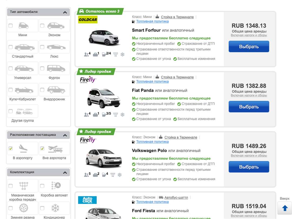Image resolution: width=292 pixels, height=219 pixels.
Task: Click Автобус-шаттл link for Ford Fiesta
Action: click(x=176, y=198)
